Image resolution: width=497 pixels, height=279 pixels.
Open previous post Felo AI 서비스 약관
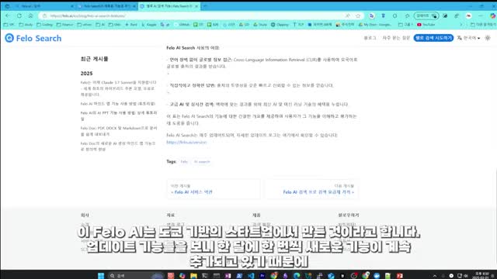click(214, 189)
